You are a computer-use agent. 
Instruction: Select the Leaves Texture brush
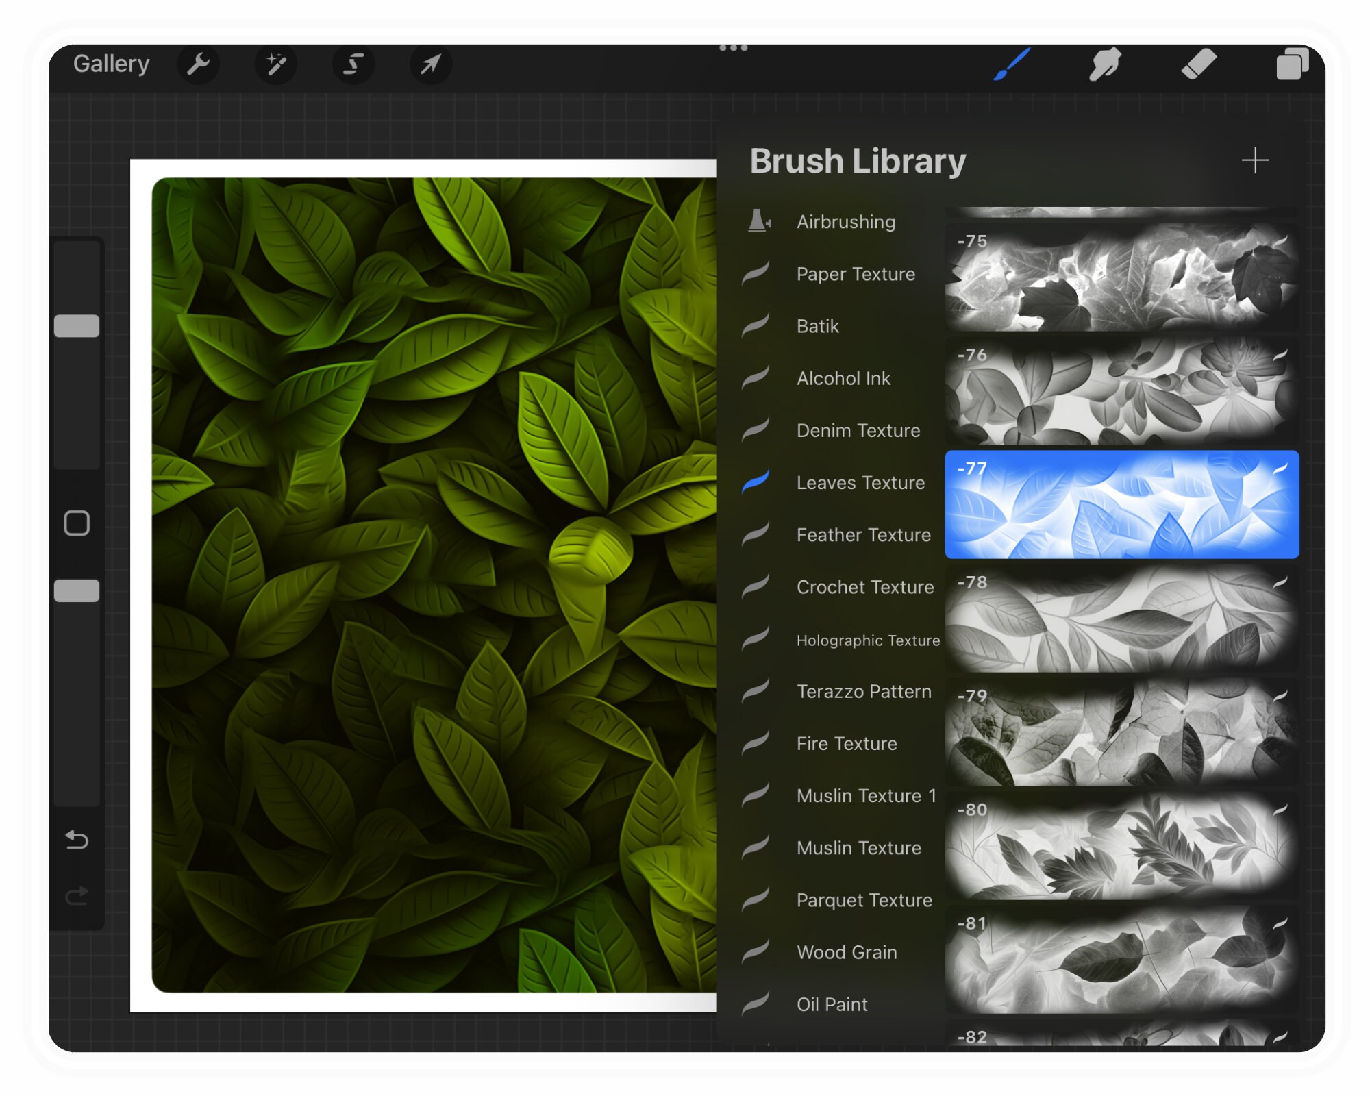[860, 483]
